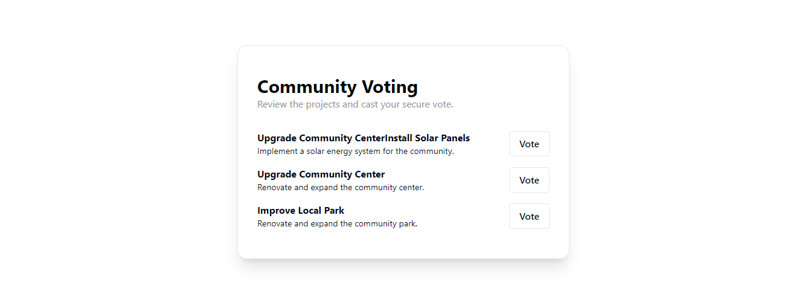Screen dimensions: 808x294
Task: Vote for the Install Solar Panels project
Action: 529,144
